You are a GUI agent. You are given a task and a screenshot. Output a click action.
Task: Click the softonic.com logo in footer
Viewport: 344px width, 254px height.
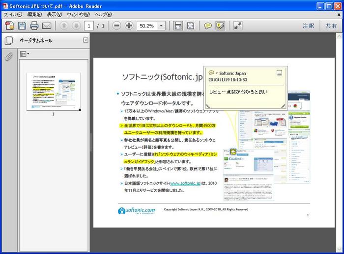[137, 211]
